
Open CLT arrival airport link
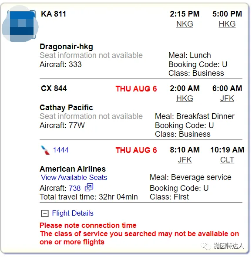pos(227,160)
